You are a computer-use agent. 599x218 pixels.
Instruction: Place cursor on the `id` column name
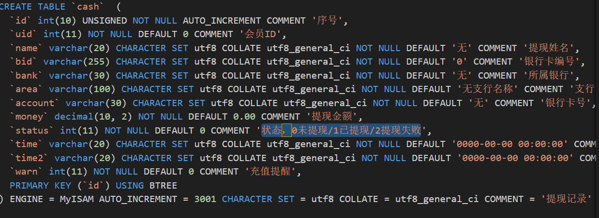[21, 21]
